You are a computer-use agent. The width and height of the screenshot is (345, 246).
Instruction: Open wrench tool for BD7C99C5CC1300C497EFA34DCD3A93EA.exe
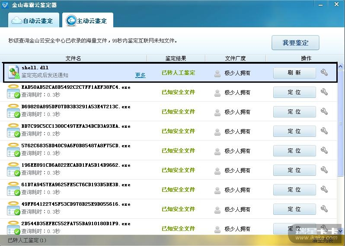324,131
